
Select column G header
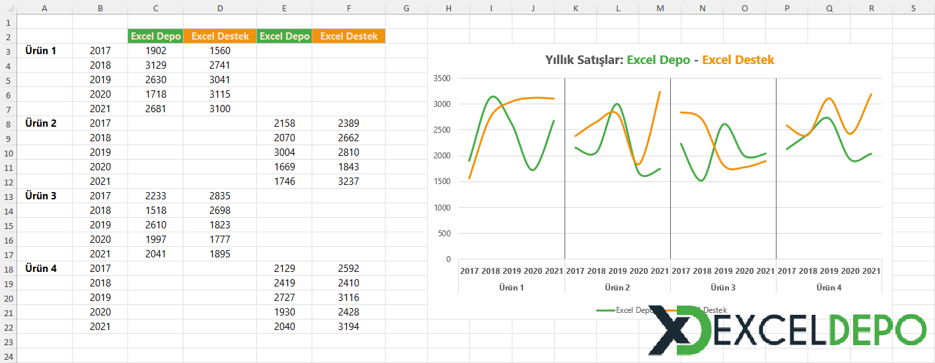[x=406, y=7]
